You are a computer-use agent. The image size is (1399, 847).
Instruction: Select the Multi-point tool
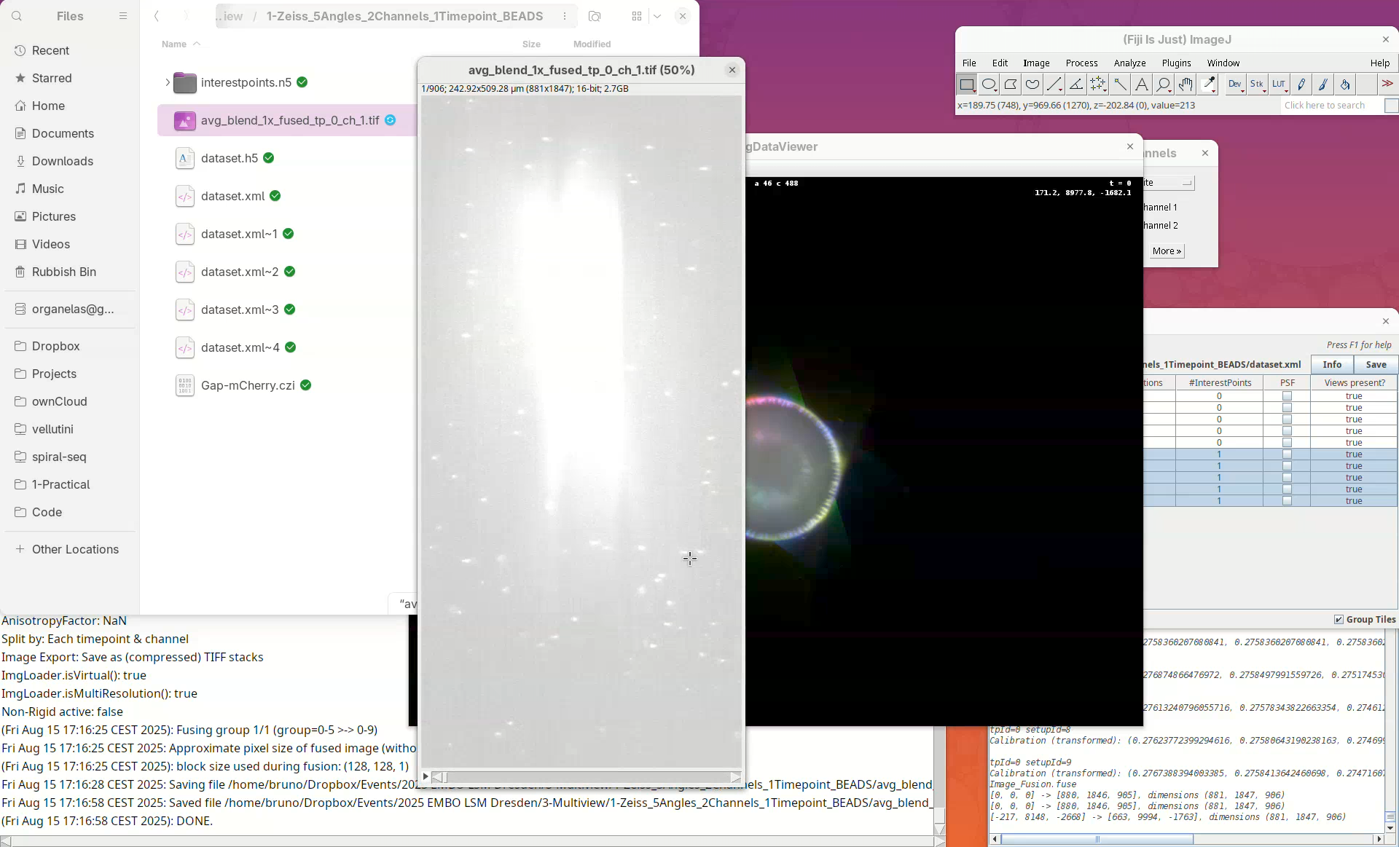1098,84
